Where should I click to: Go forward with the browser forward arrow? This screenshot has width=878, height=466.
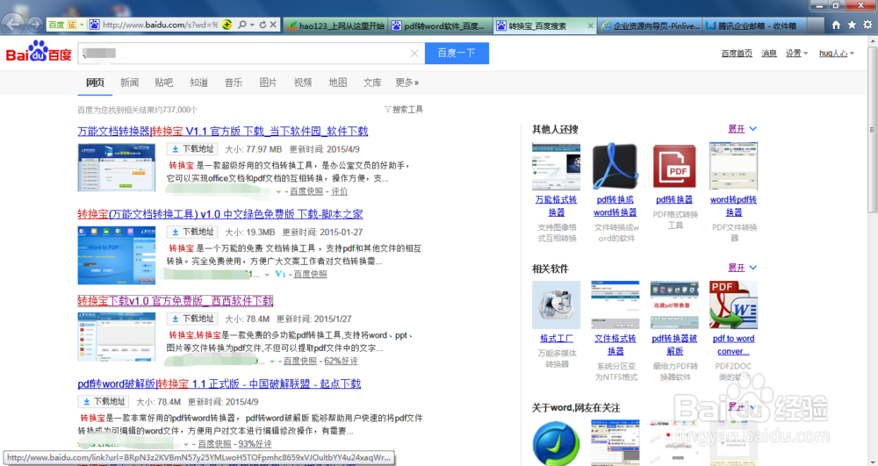35,25
